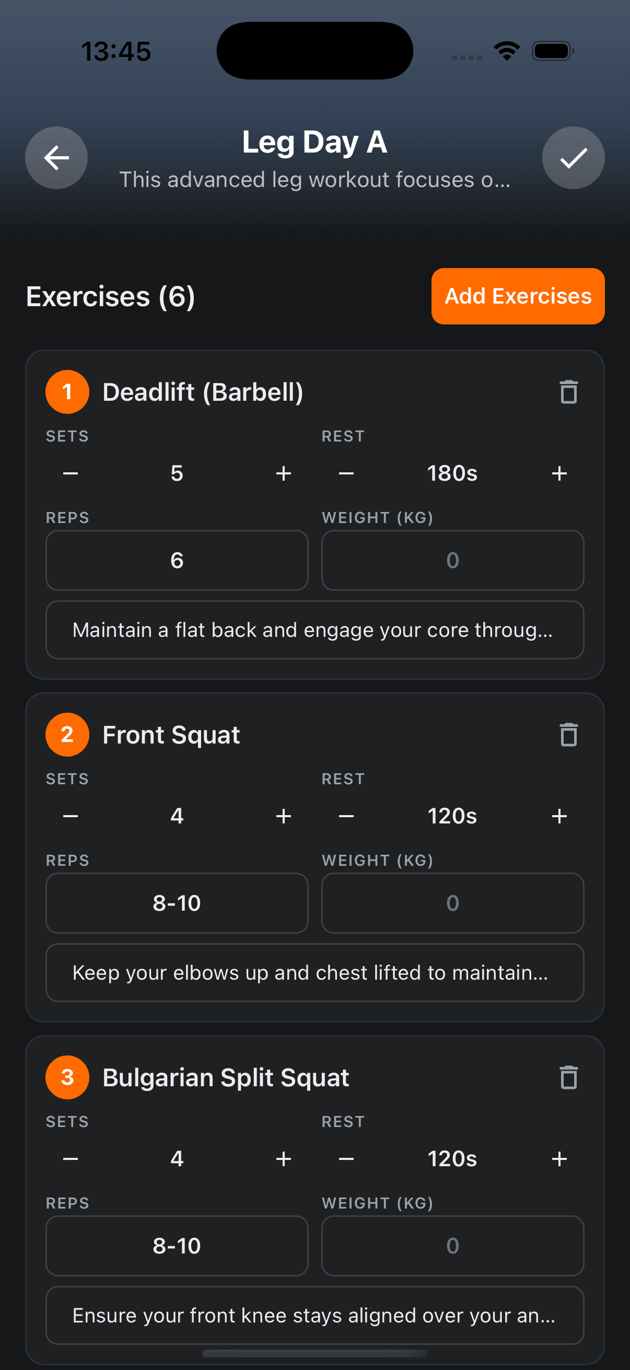Increase Bulgarian Split Squat sets with plus

pyautogui.click(x=283, y=1158)
